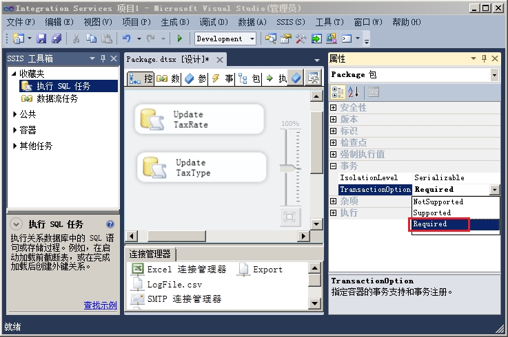Viewport: 508px width, 337px height.
Task: Start debugging with the green play icon
Action: click(180, 39)
